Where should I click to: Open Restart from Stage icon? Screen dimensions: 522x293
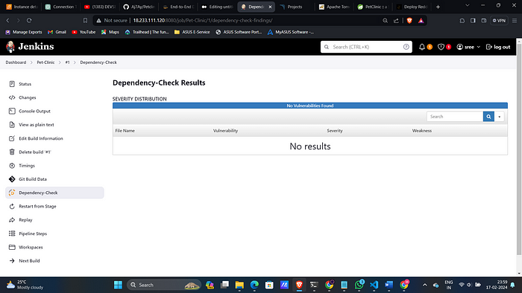pos(12,207)
